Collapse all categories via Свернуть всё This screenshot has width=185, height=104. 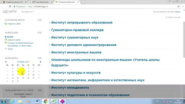click(x=173, y=17)
